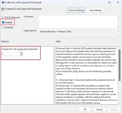The image size is (122, 113).
Task: Click the Supported on scroll-down arrow
Action: pyautogui.click(x=118, y=36)
